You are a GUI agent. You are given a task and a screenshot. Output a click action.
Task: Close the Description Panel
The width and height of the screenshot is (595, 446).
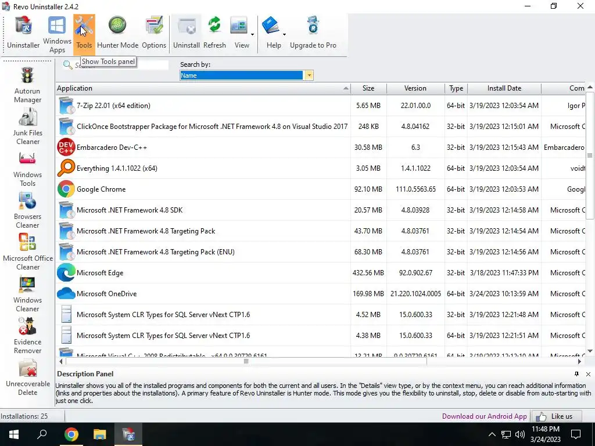coord(588,374)
